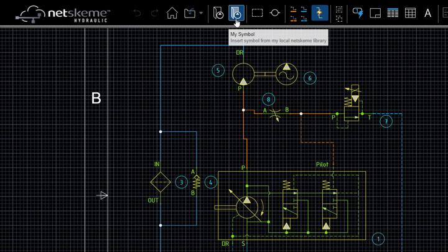Click the ungroup objects icon
Image resolution: width=448 pixels, height=252 pixels.
point(339,19)
